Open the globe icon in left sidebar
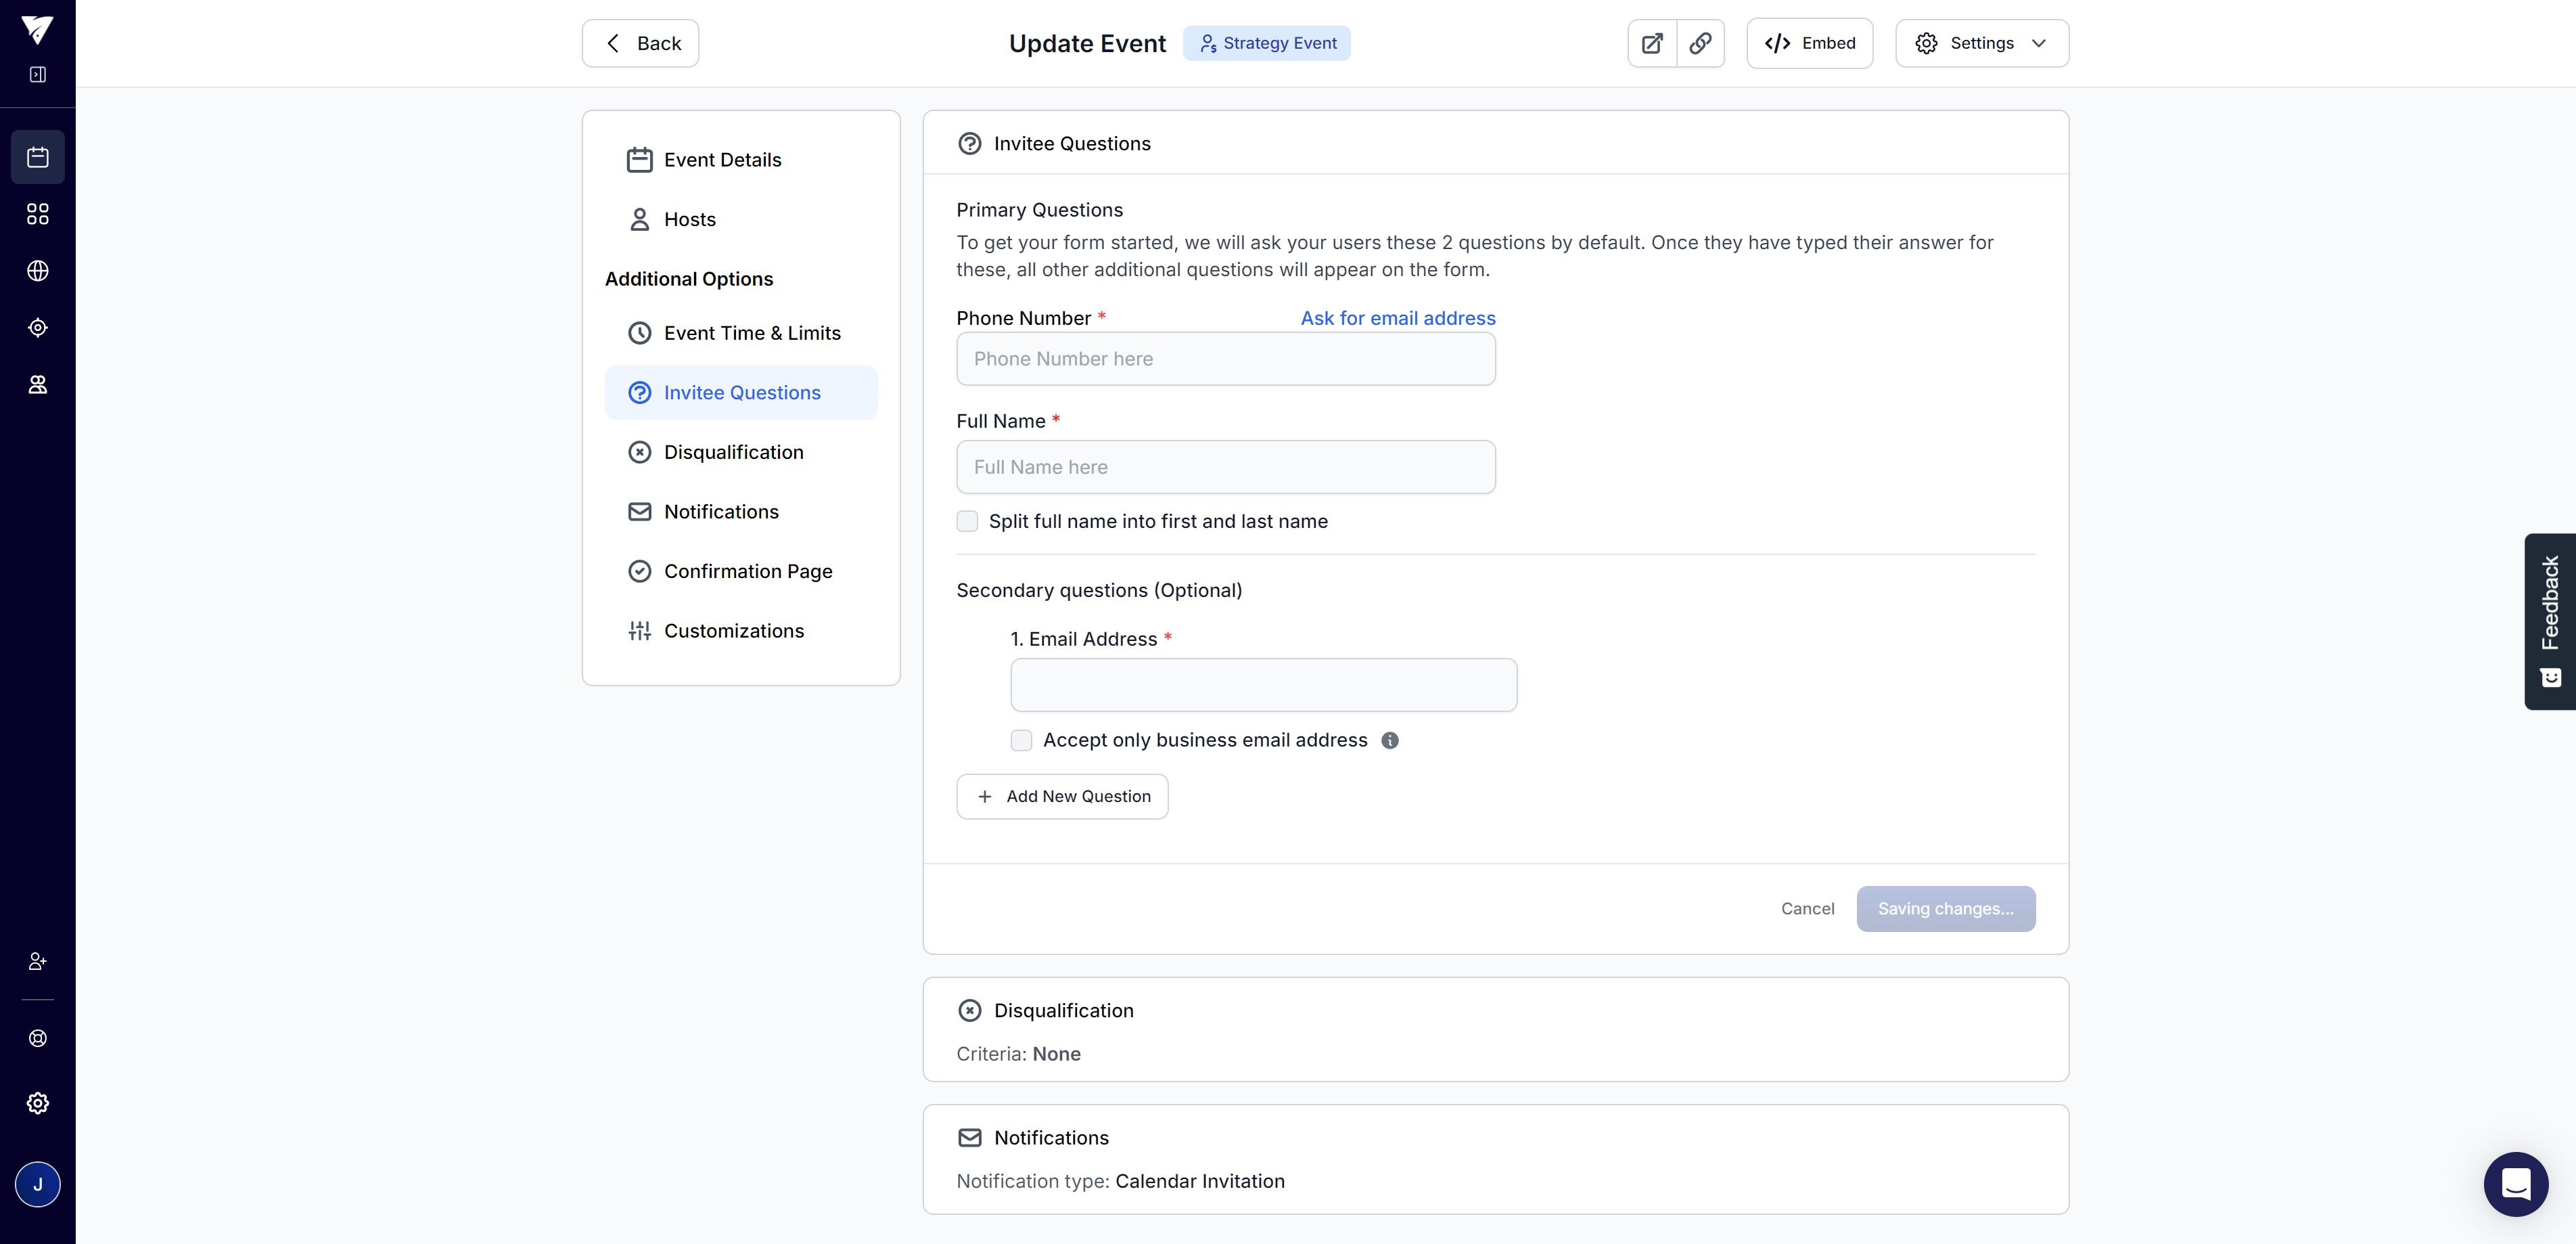This screenshot has height=1244, width=2576. 38,271
